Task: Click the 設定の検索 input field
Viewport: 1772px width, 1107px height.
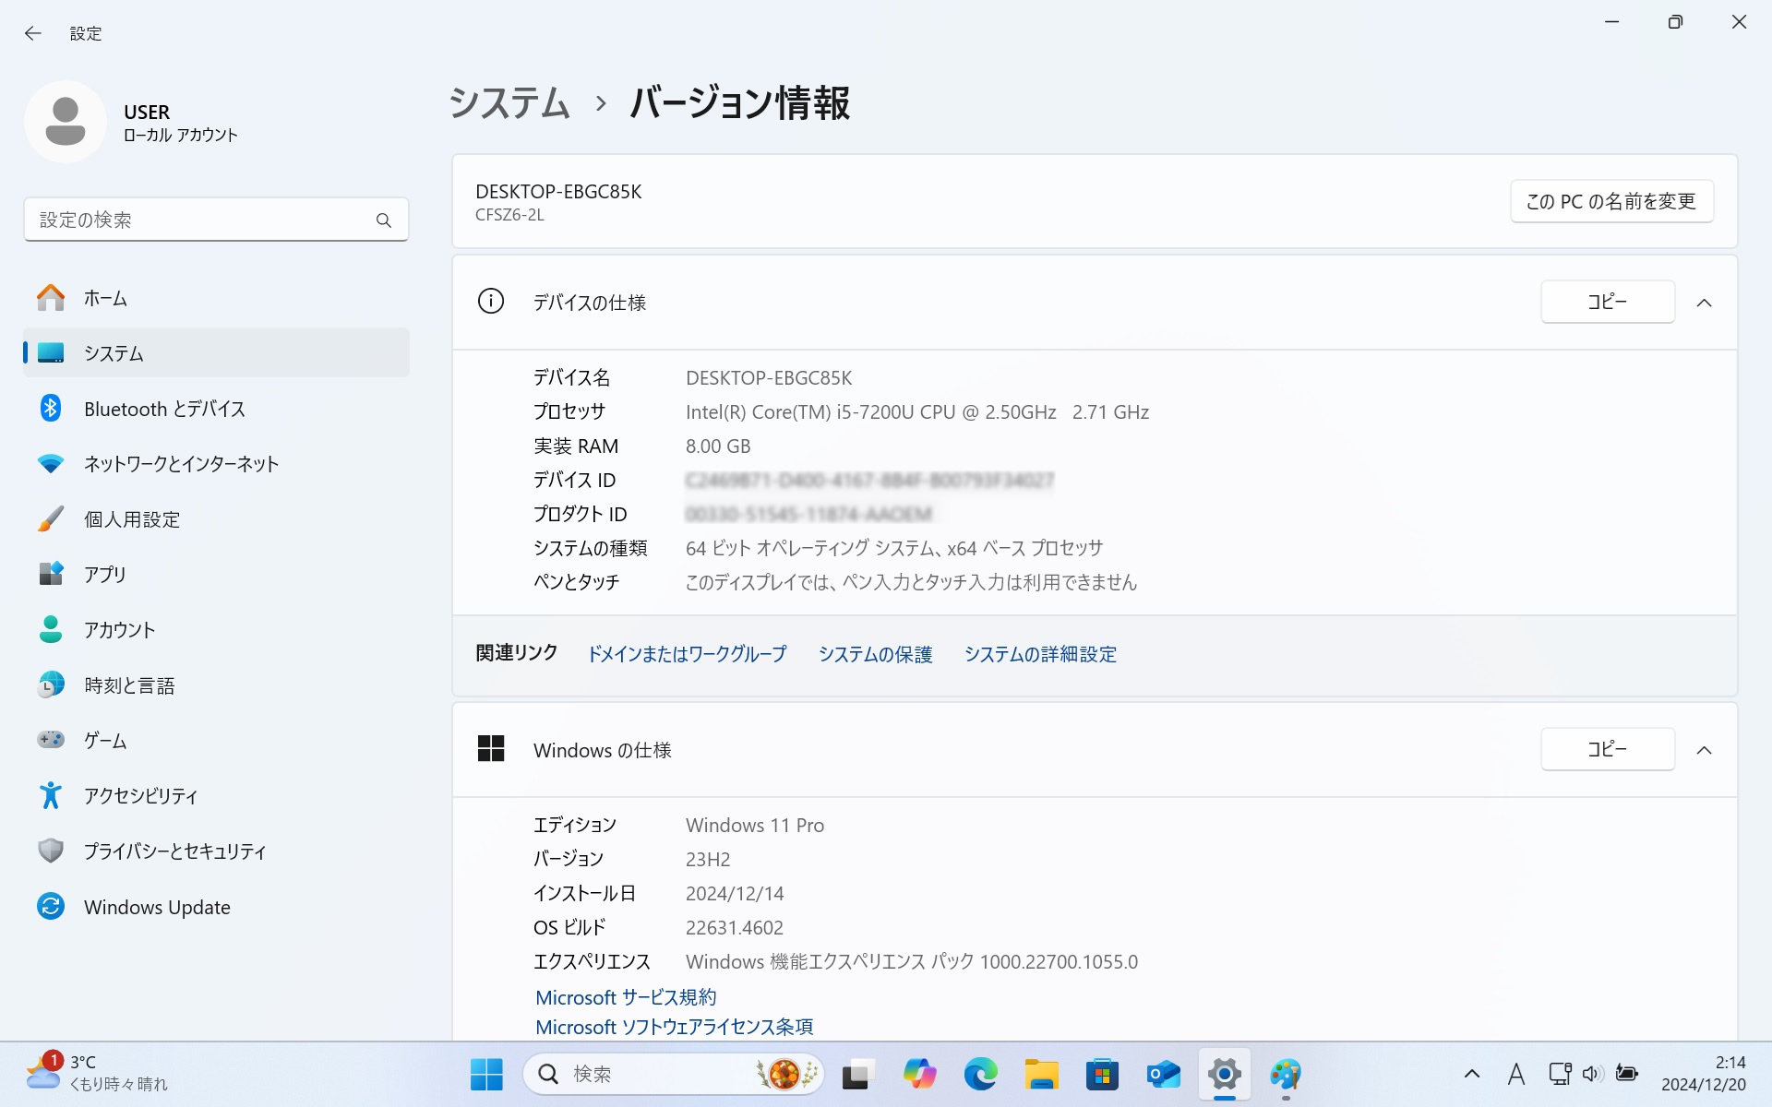Action: click(x=216, y=220)
